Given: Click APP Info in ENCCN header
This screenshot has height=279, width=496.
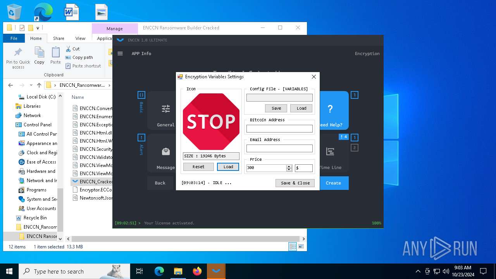Looking at the screenshot, I should [x=141, y=53].
